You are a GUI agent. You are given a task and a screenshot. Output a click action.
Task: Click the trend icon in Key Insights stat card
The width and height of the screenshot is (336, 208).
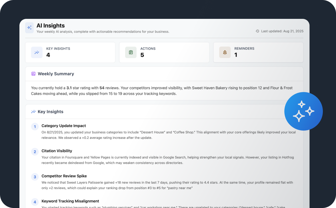tap(37, 53)
